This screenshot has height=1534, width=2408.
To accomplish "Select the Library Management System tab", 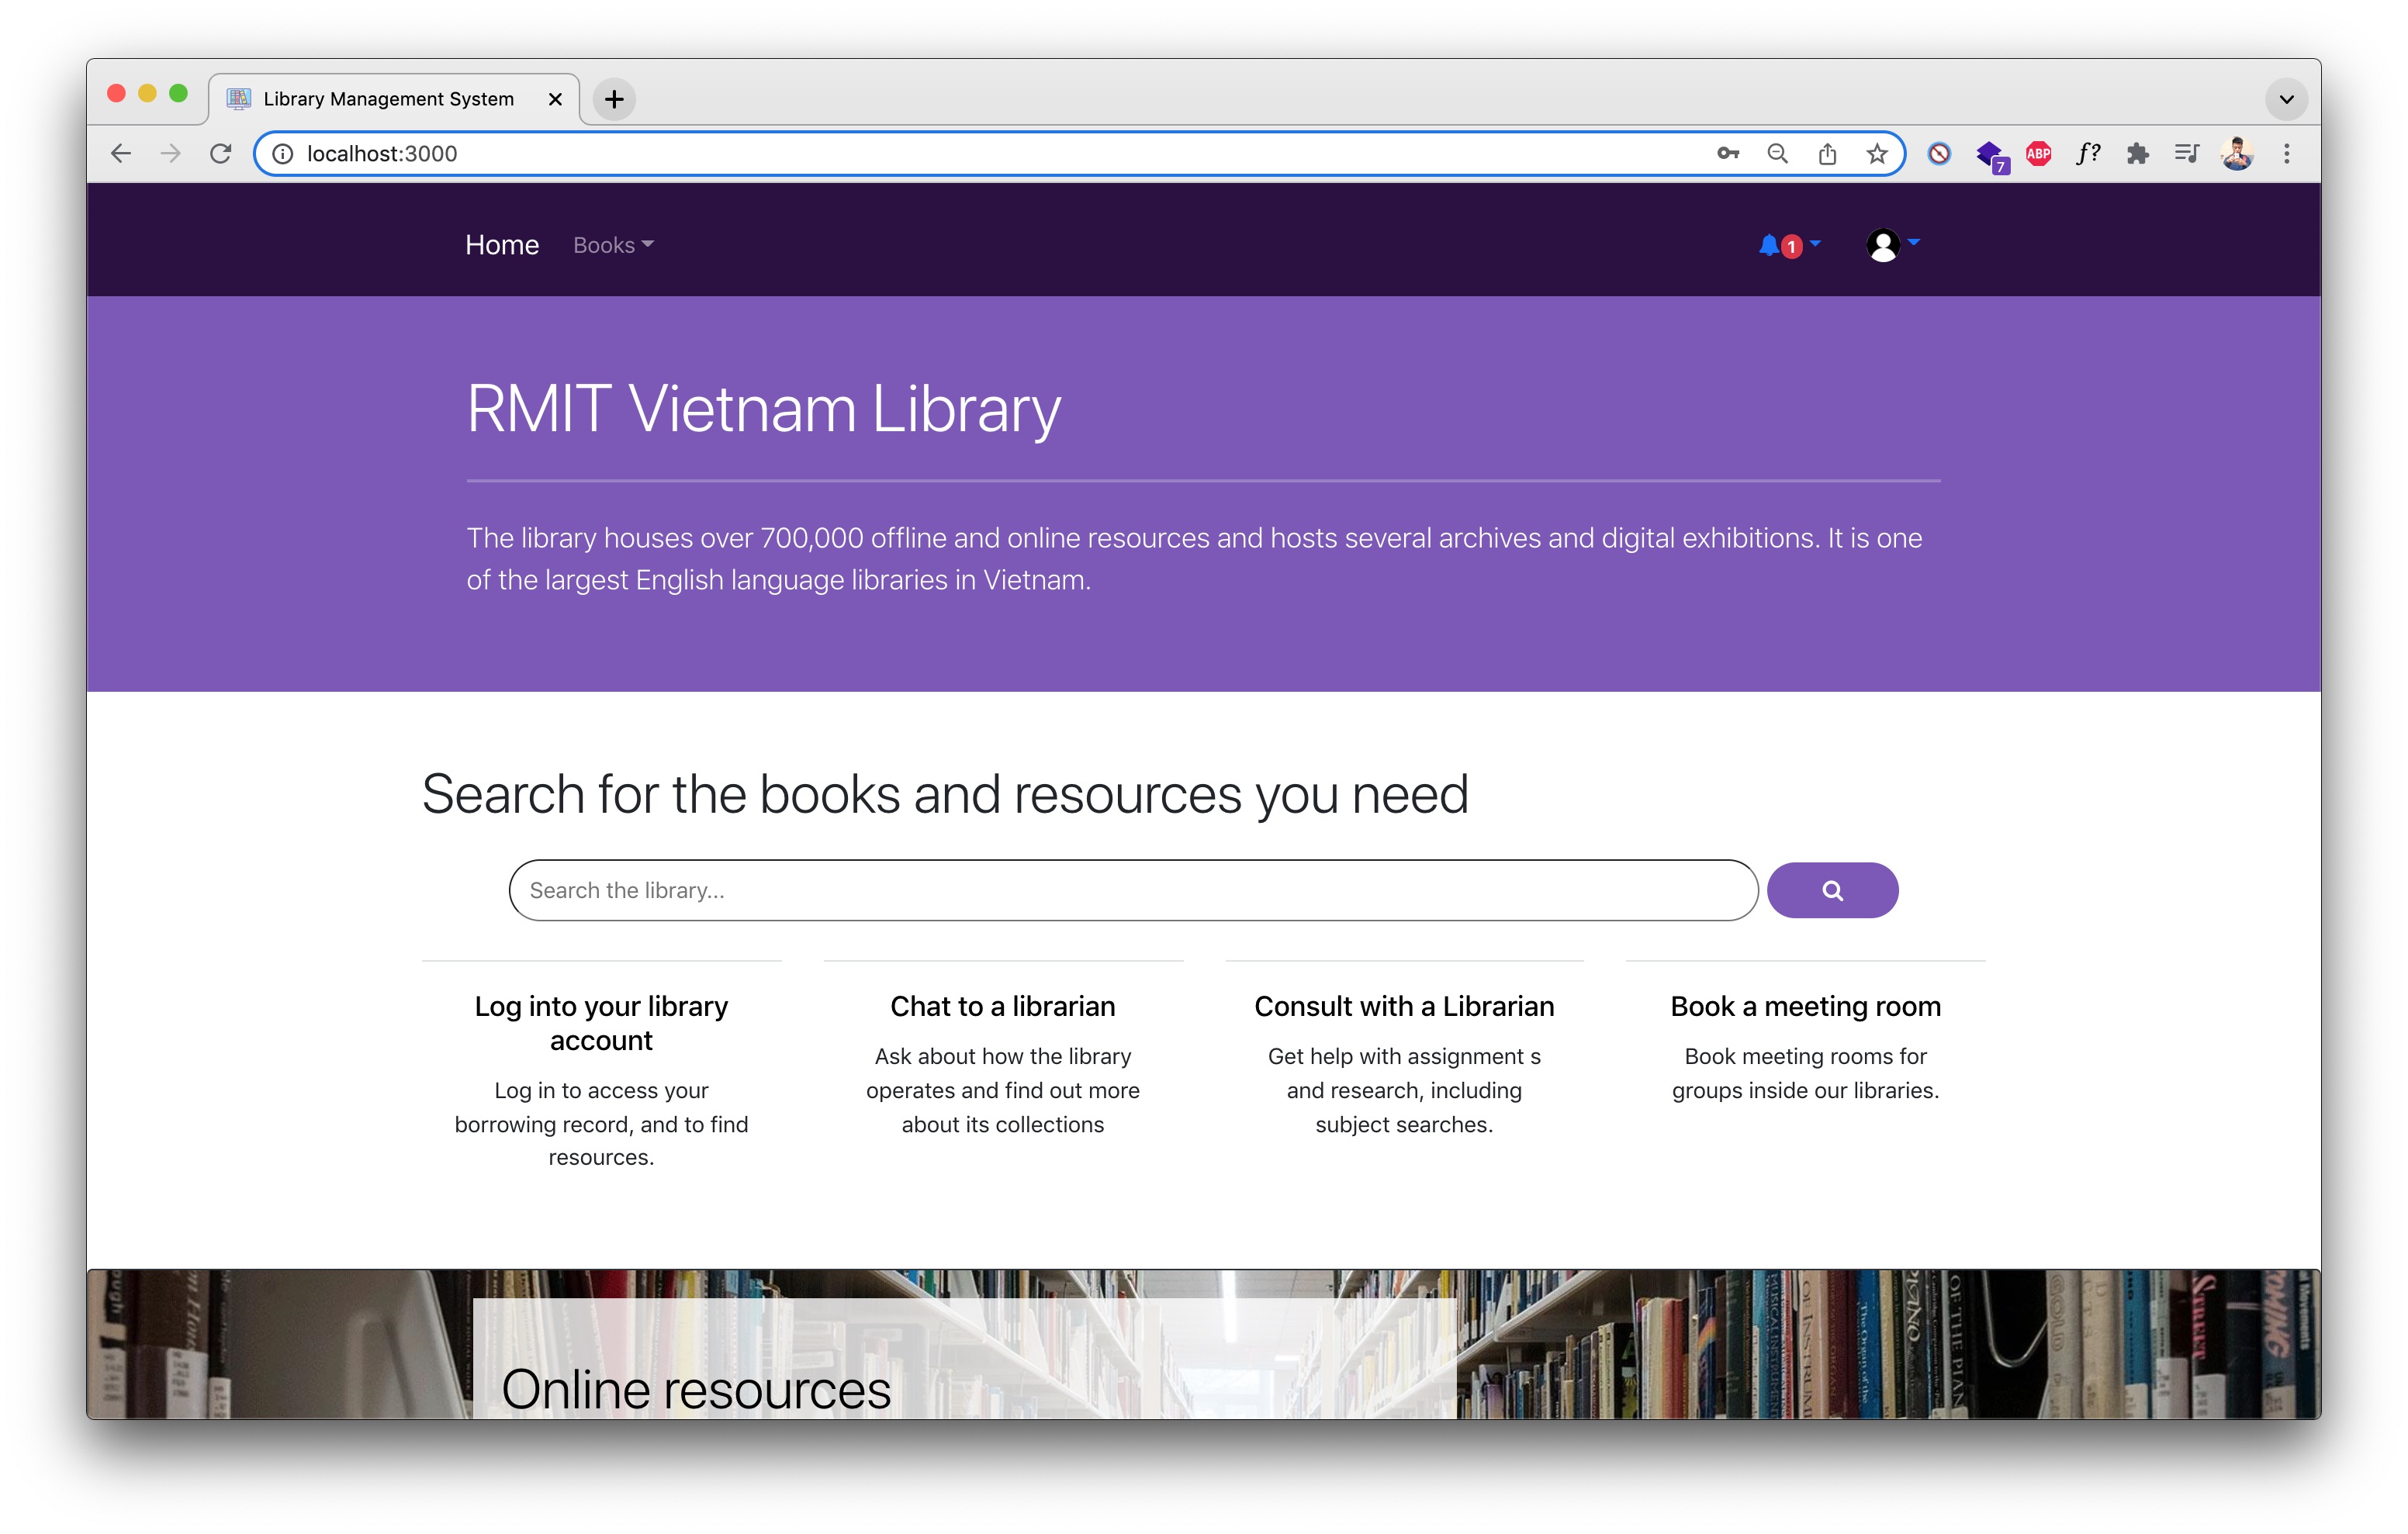I will click(x=388, y=99).
